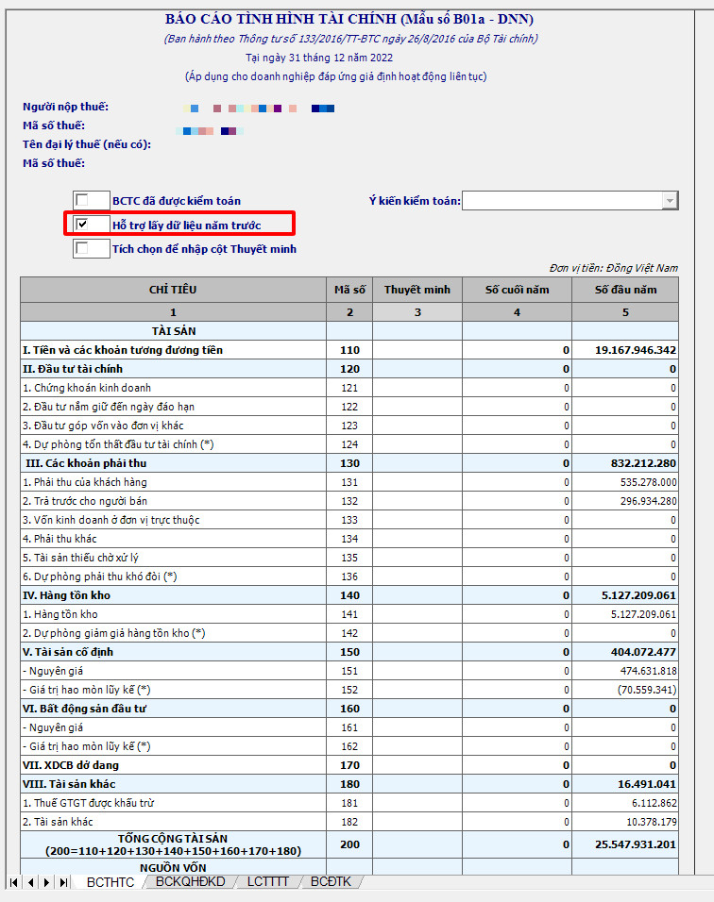Select the BCĐTK sheet tab
This screenshot has width=714, height=902.
click(x=330, y=882)
